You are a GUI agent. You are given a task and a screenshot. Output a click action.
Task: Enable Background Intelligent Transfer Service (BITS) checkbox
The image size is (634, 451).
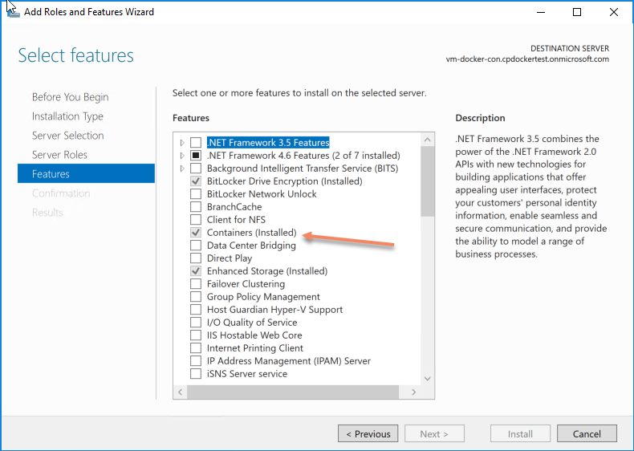click(x=196, y=169)
